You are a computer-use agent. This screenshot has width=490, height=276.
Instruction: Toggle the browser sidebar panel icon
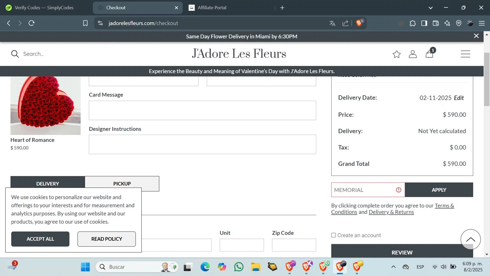424,23
